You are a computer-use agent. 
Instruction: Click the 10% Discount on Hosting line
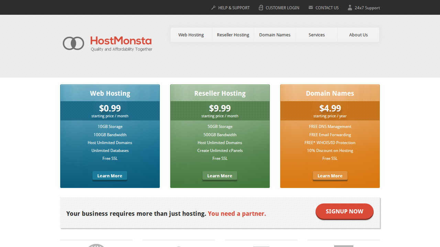pyautogui.click(x=330, y=151)
